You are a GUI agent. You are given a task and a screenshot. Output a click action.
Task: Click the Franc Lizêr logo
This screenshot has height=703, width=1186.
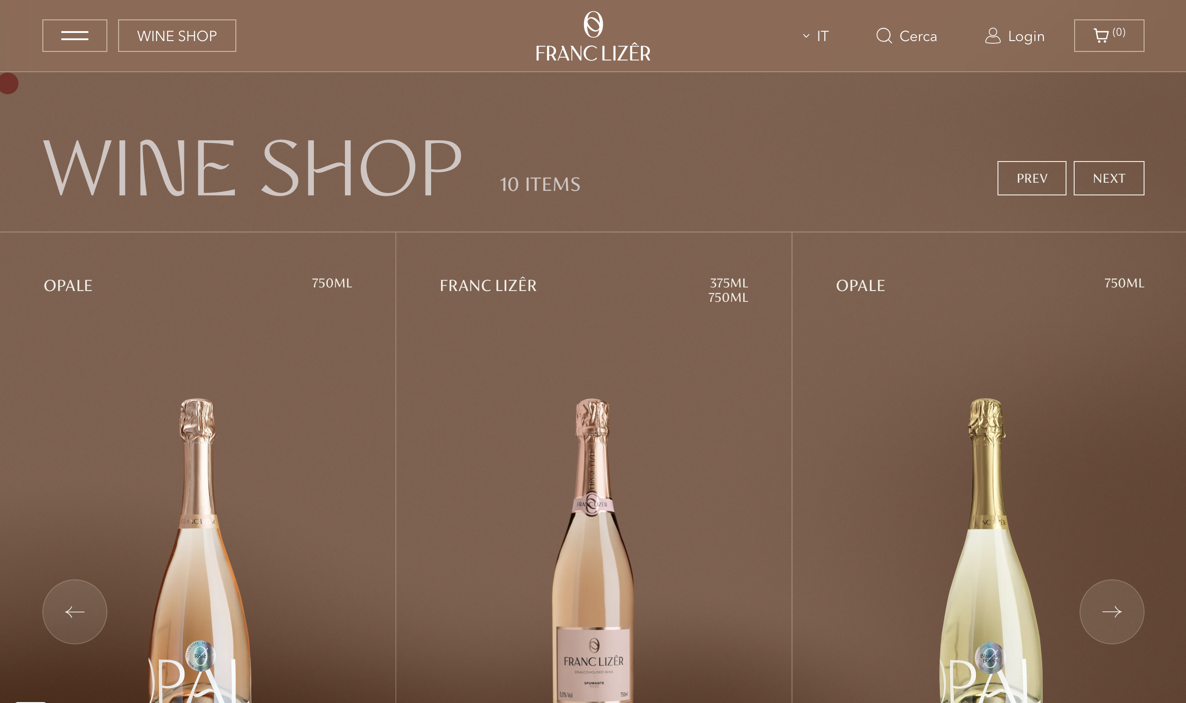[x=593, y=37]
